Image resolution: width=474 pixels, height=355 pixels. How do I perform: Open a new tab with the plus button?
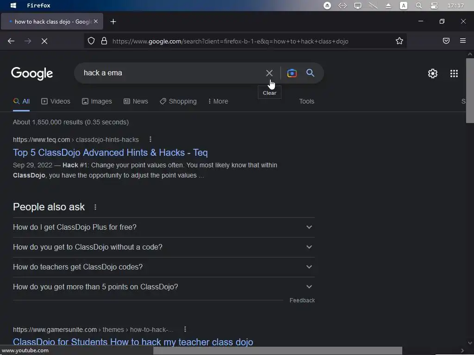[x=113, y=21]
